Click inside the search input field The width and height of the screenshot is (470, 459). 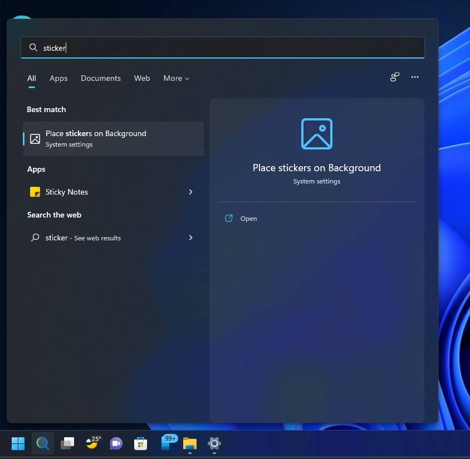coord(167,47)
